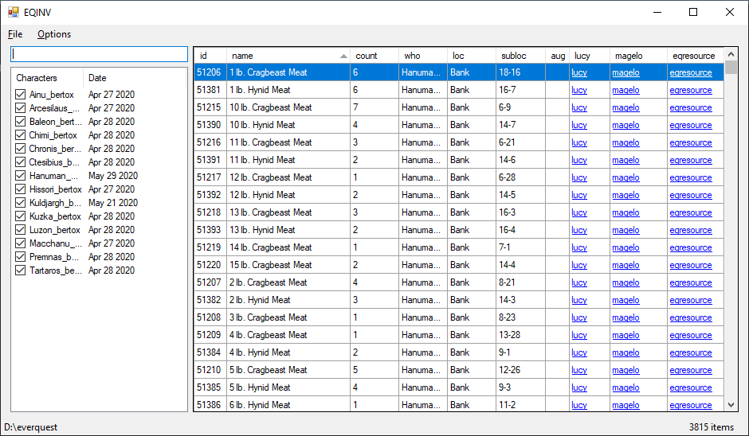Uncheck the Ainu_bertox character checkbox
This screenshot has width=749, height=436.
[20, 95]
